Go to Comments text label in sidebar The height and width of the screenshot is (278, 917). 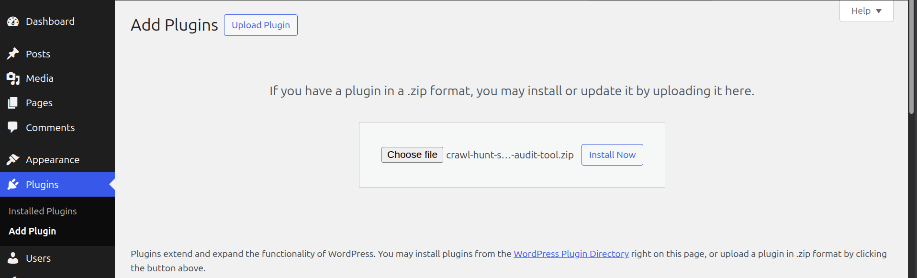click(50, 128)
